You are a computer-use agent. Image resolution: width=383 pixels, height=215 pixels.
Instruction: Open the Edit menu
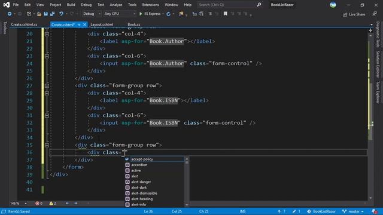click(x=28, y=5)
